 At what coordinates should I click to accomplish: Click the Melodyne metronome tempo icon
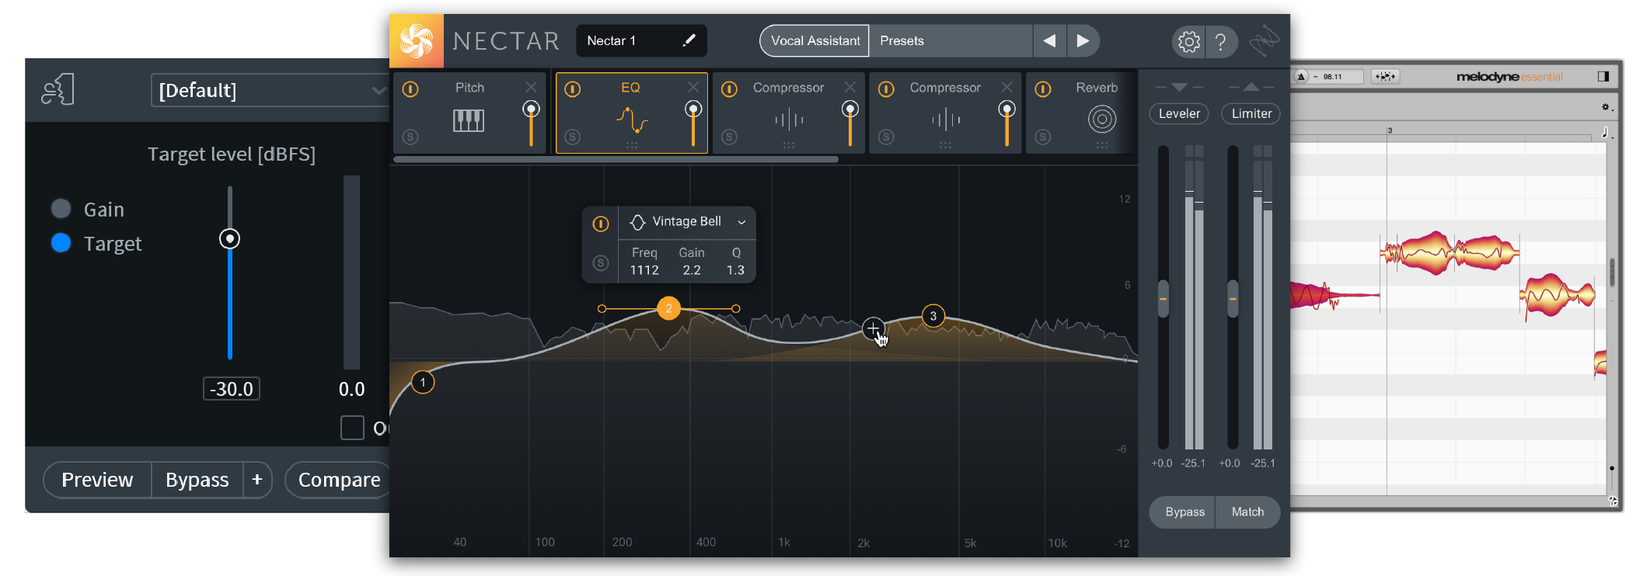[1302, 76]
